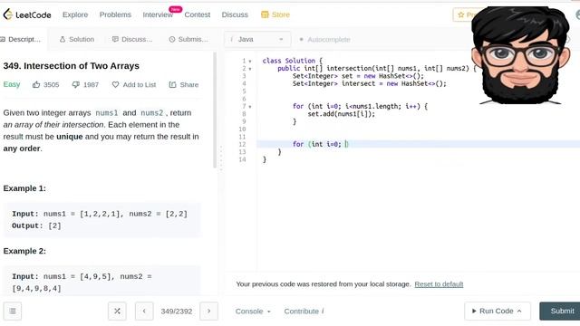The height and width of the screenshot is (326, 580).
Task: Like the problem via thumbs-up 3505
Action: pyautogui.click(x=36, y=84)
